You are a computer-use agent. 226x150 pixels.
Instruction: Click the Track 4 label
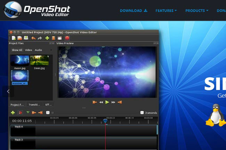(x=19, y=127)
